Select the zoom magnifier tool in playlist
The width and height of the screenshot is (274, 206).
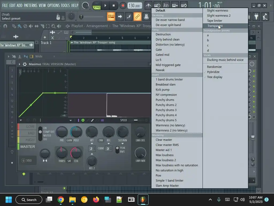click(x=53, y=26)
